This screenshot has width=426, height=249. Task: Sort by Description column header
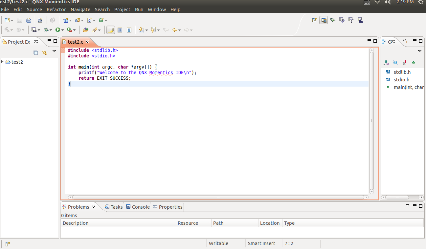click(x=118, y=223)
